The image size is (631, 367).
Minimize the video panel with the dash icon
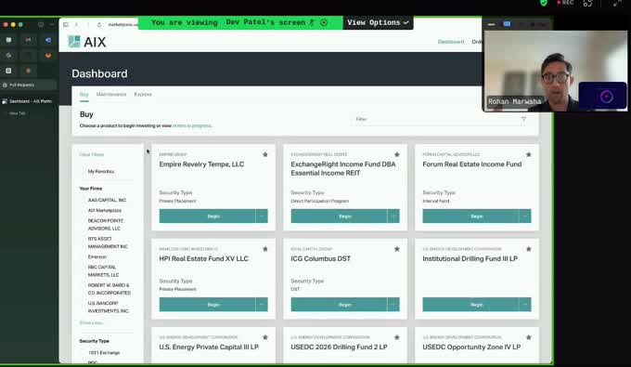pyautogui.click(x=491, y=24)
